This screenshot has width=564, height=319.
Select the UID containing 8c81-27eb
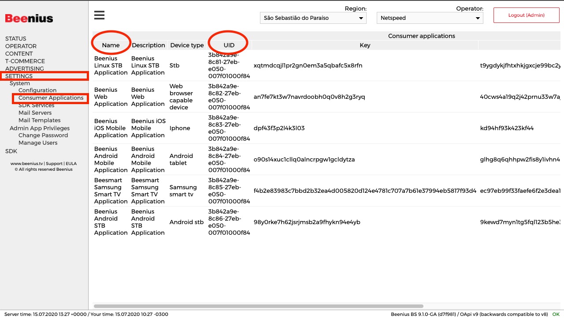click(x=229, y=66)
